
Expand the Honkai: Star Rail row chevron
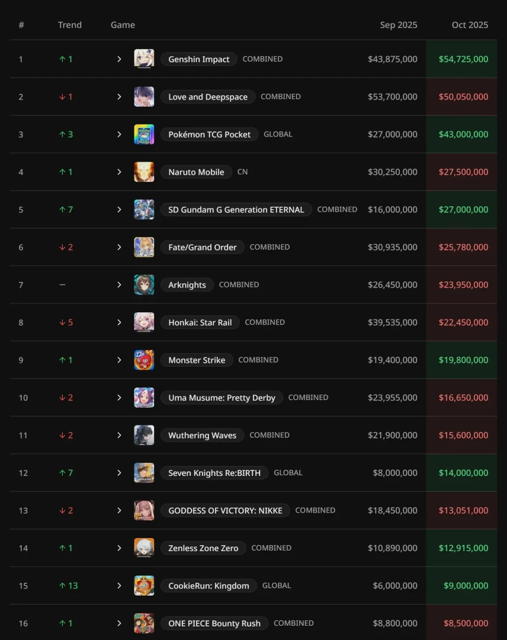click(119, 322)
